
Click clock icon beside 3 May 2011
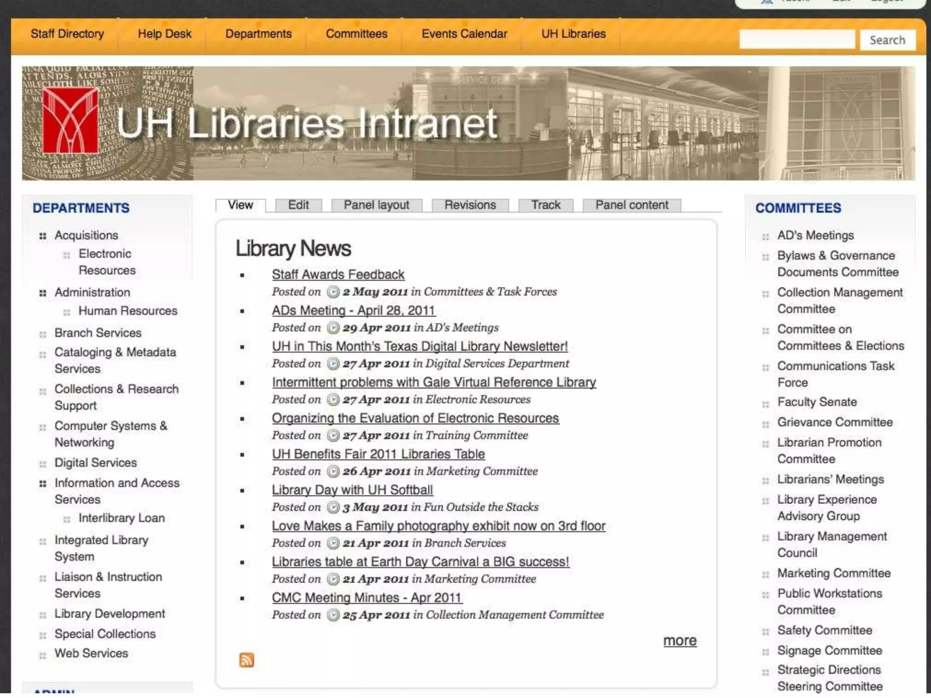point(333,507)
